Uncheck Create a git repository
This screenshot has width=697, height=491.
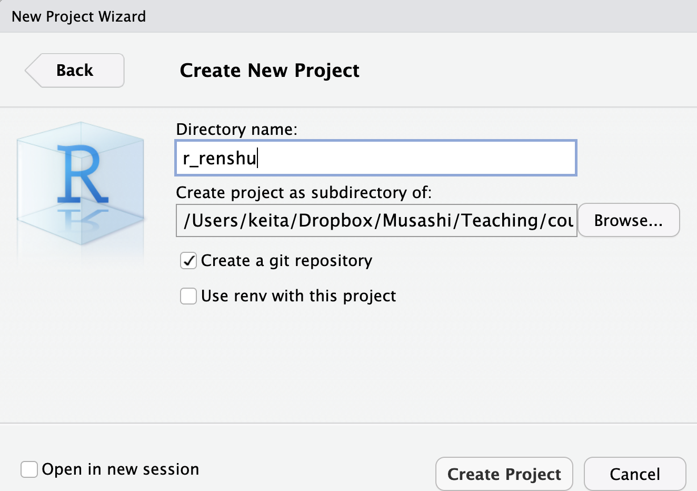tap(188, 261)
